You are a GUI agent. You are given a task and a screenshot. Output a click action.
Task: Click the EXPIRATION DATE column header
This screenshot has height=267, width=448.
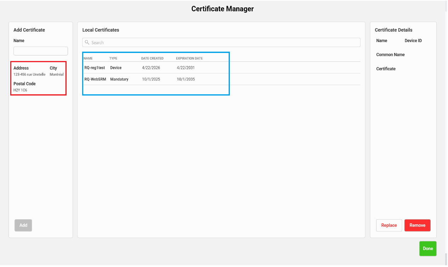click(x=189, y=58)
